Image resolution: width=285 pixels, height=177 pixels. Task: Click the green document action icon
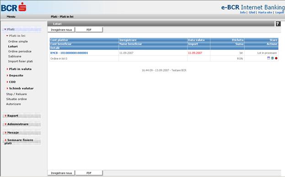coord(272,58)
